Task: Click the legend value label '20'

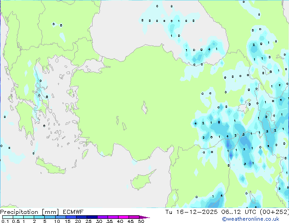Action: pos(78,221)
